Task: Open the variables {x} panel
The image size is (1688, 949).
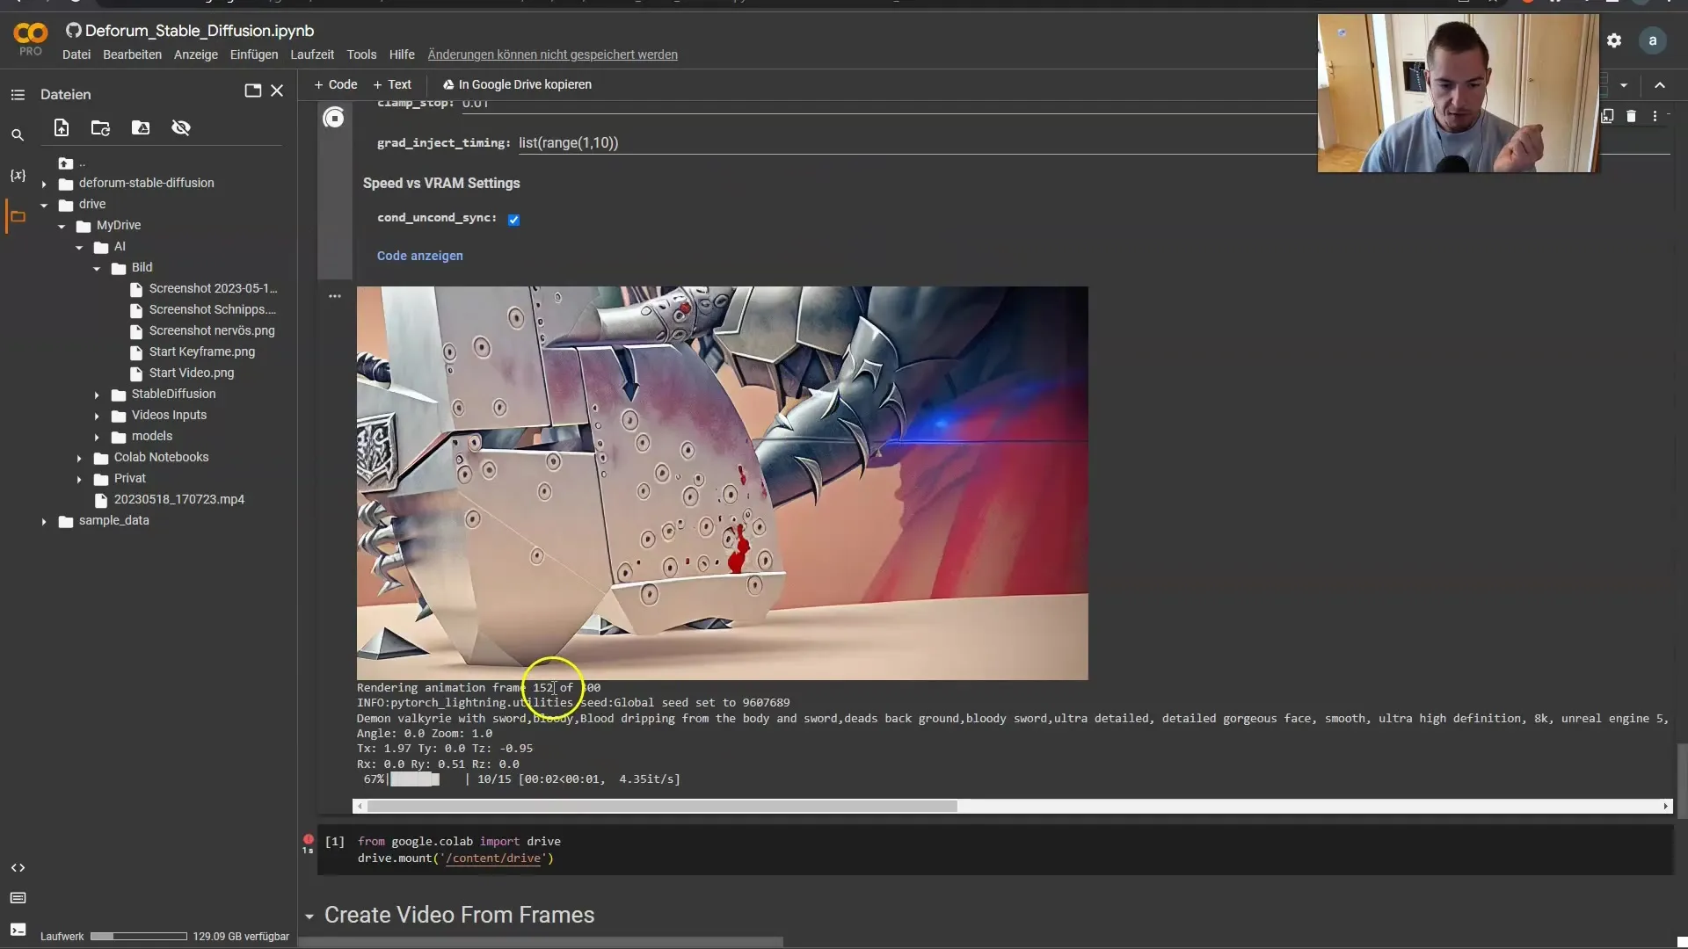Action: point(18,176)
